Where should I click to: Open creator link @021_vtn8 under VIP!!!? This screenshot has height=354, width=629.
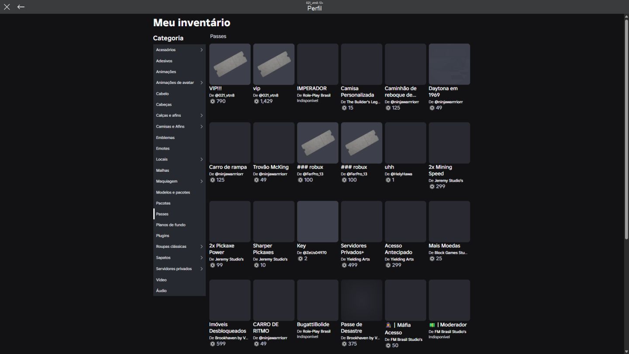[x=225, y=95]
